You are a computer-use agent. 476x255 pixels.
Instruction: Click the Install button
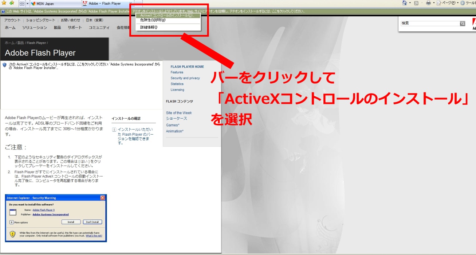[x=71, y=222]
